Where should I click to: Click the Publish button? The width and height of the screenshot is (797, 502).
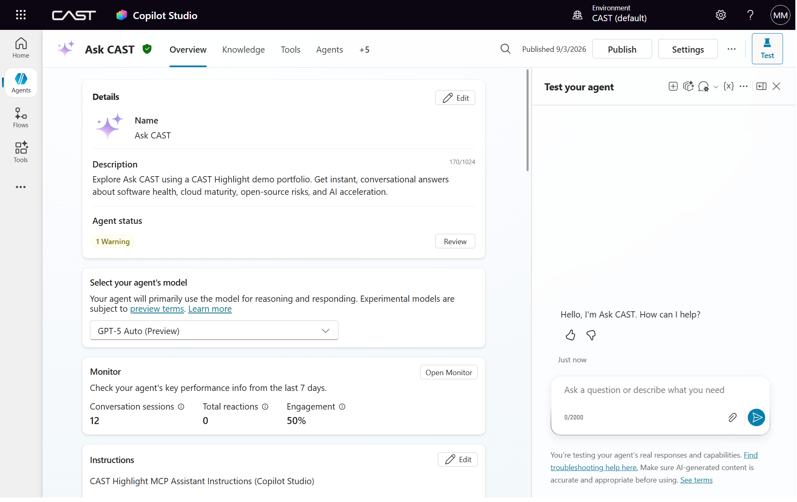[622, 49]
